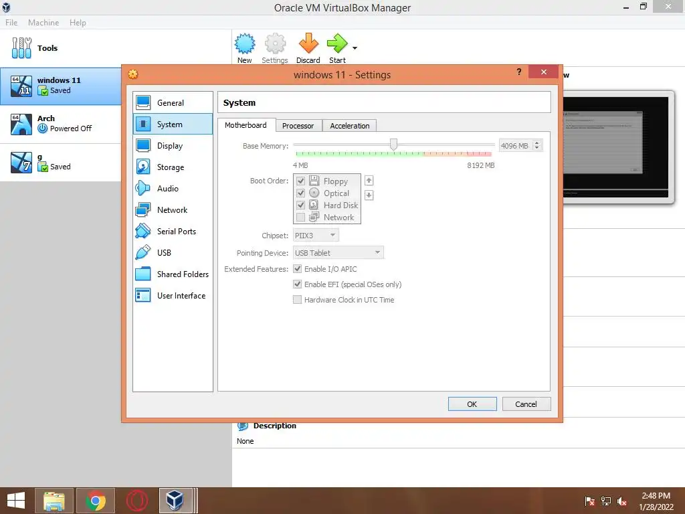685x514 pixels.
Task: Open File Explorer from the taskbar
Action: pos(54,501)
